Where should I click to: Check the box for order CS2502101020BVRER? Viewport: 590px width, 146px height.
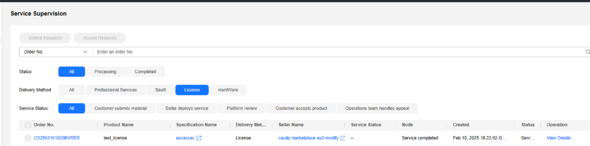pos(28,138)
